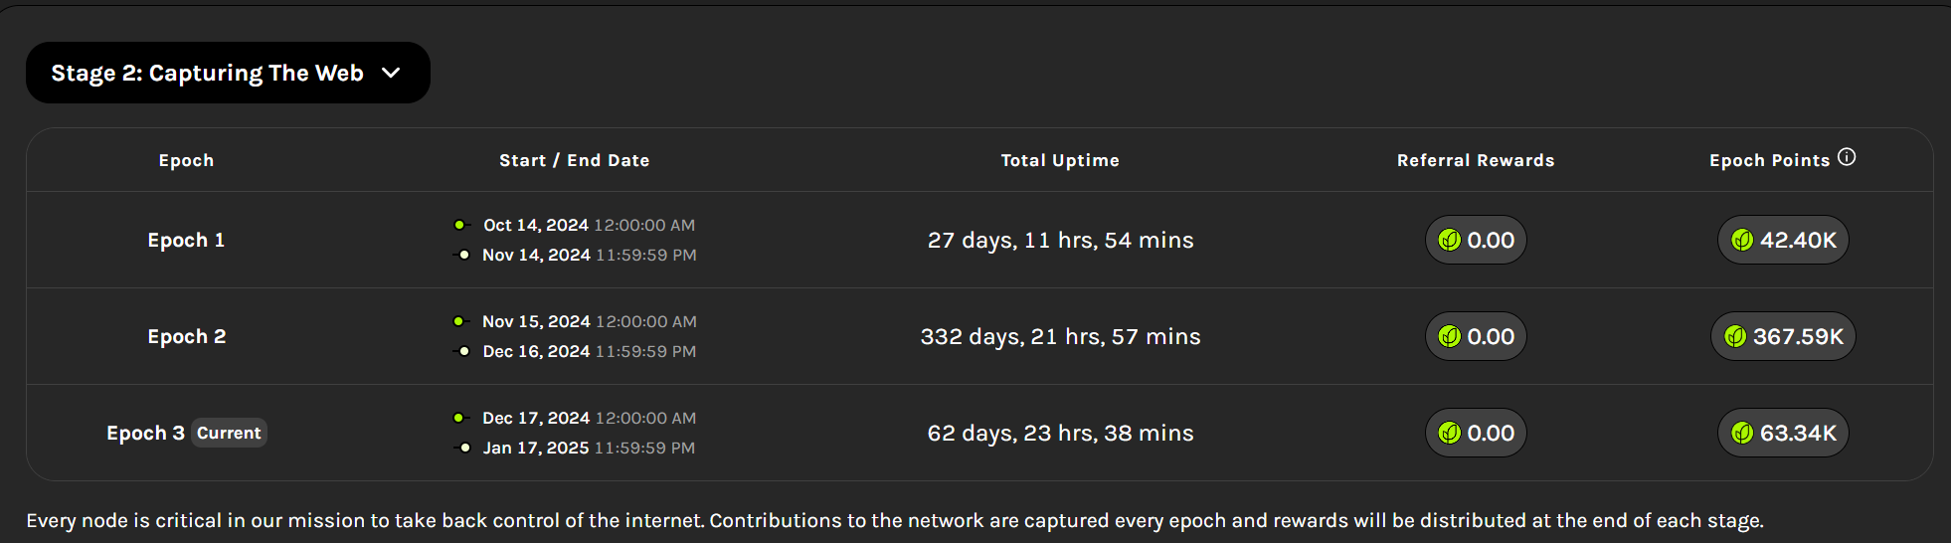Click the Start / End Date column header

point(574,160)
